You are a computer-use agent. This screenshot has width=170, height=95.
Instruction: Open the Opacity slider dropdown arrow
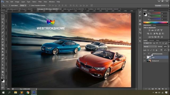click(168, 47)
